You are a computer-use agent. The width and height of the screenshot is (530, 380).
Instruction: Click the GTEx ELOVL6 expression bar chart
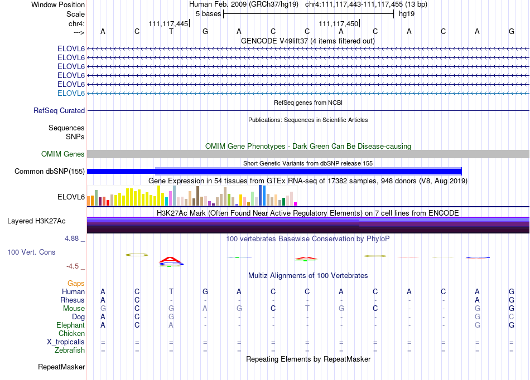[x=192, y=196]
